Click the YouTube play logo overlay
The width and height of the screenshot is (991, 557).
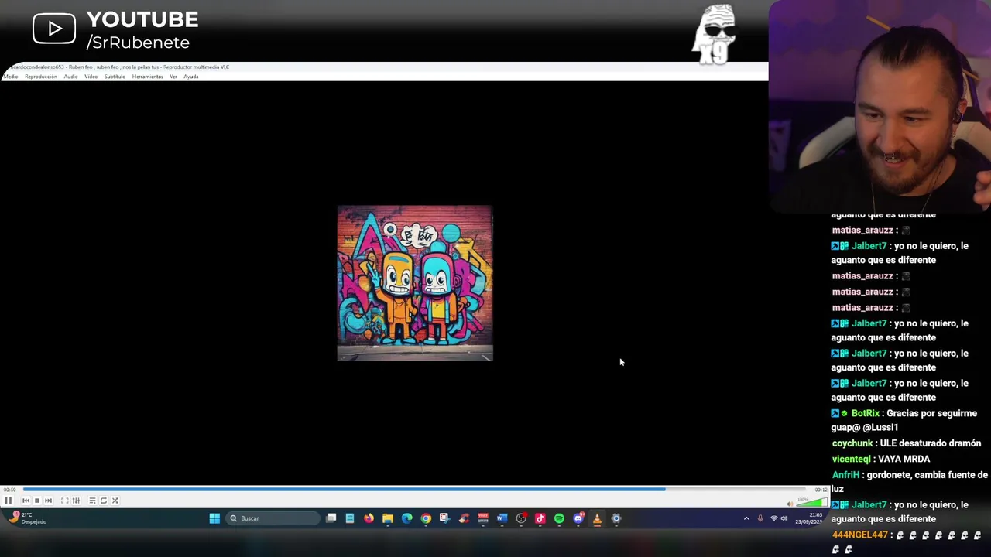click(54, 29)
